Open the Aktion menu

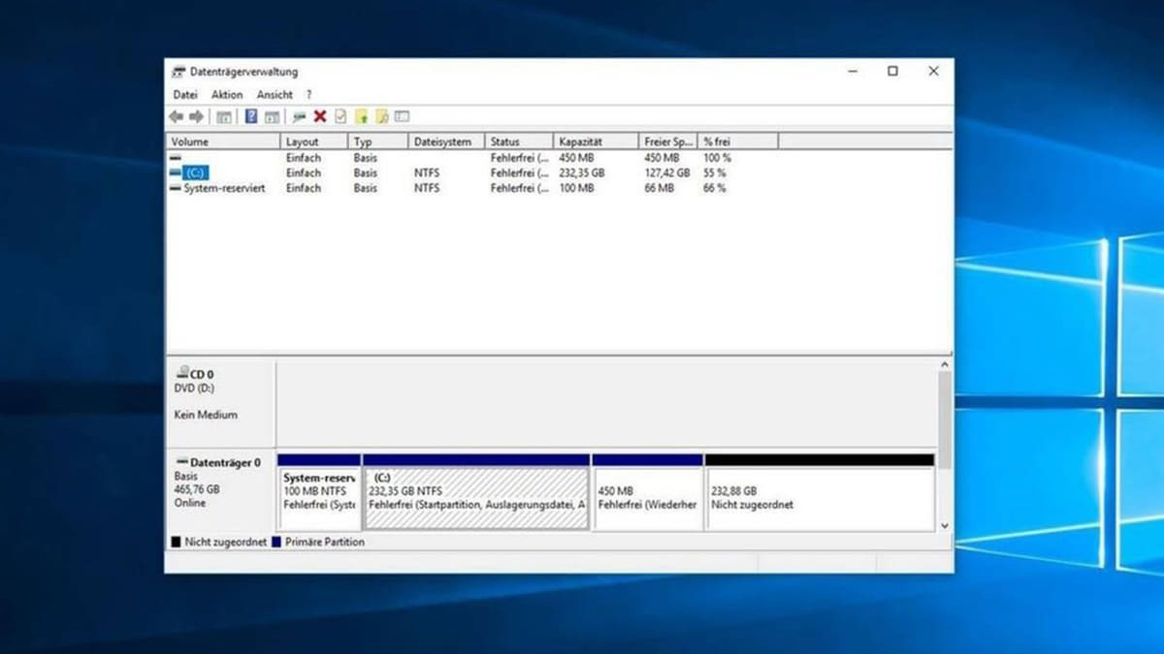[227, 95]
